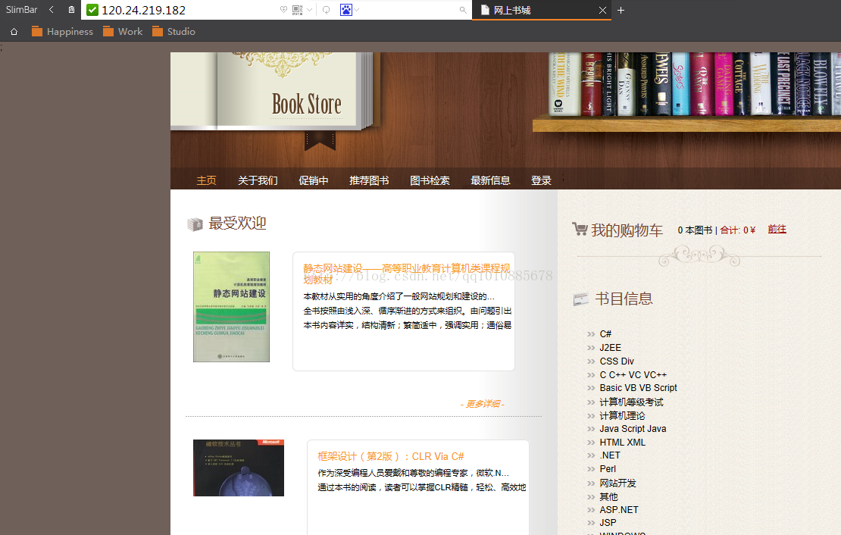Click the magnifier search icon
The height and width of the screenshot is (535, 841).
[x=463, y=10]
